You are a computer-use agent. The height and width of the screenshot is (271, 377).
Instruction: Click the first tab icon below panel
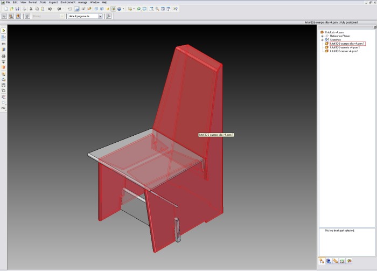[x=322, y=261]
